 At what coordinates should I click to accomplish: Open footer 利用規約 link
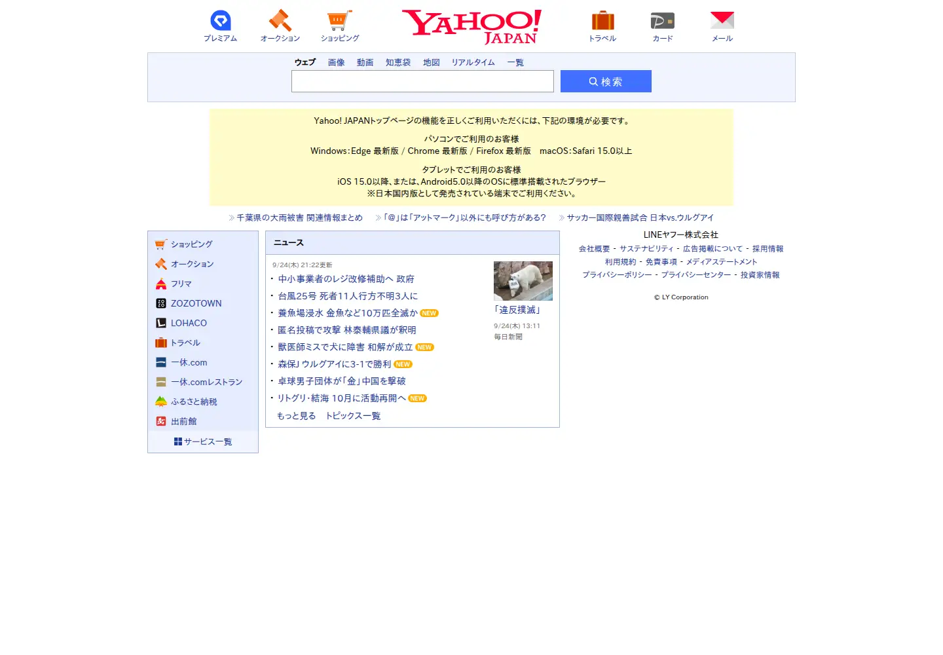click(x=621, y=262)
